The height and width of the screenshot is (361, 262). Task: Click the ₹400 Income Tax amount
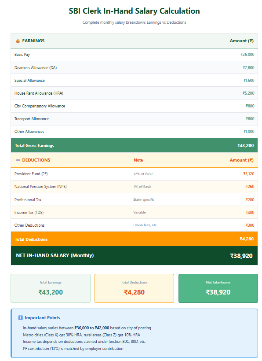coord(250,213)
